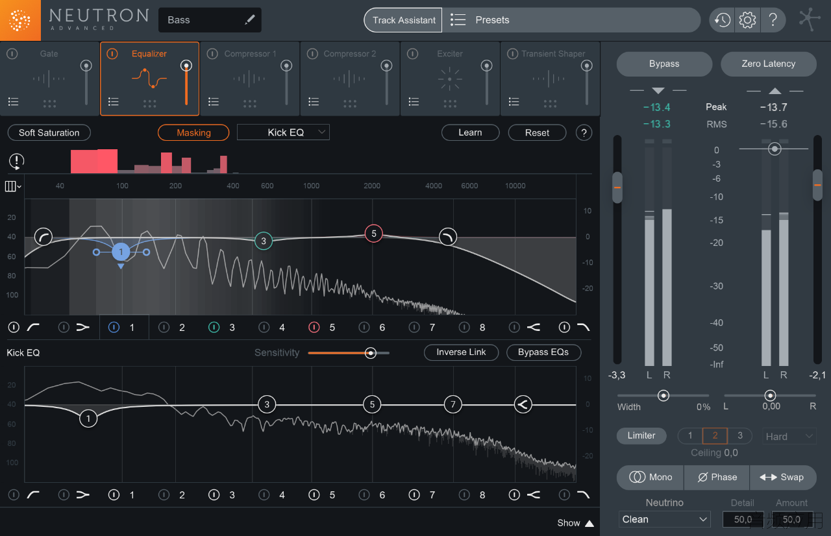Click the Bypass EQs button
Viewport: 831px width, 536px height.
[x=543, y=352]
